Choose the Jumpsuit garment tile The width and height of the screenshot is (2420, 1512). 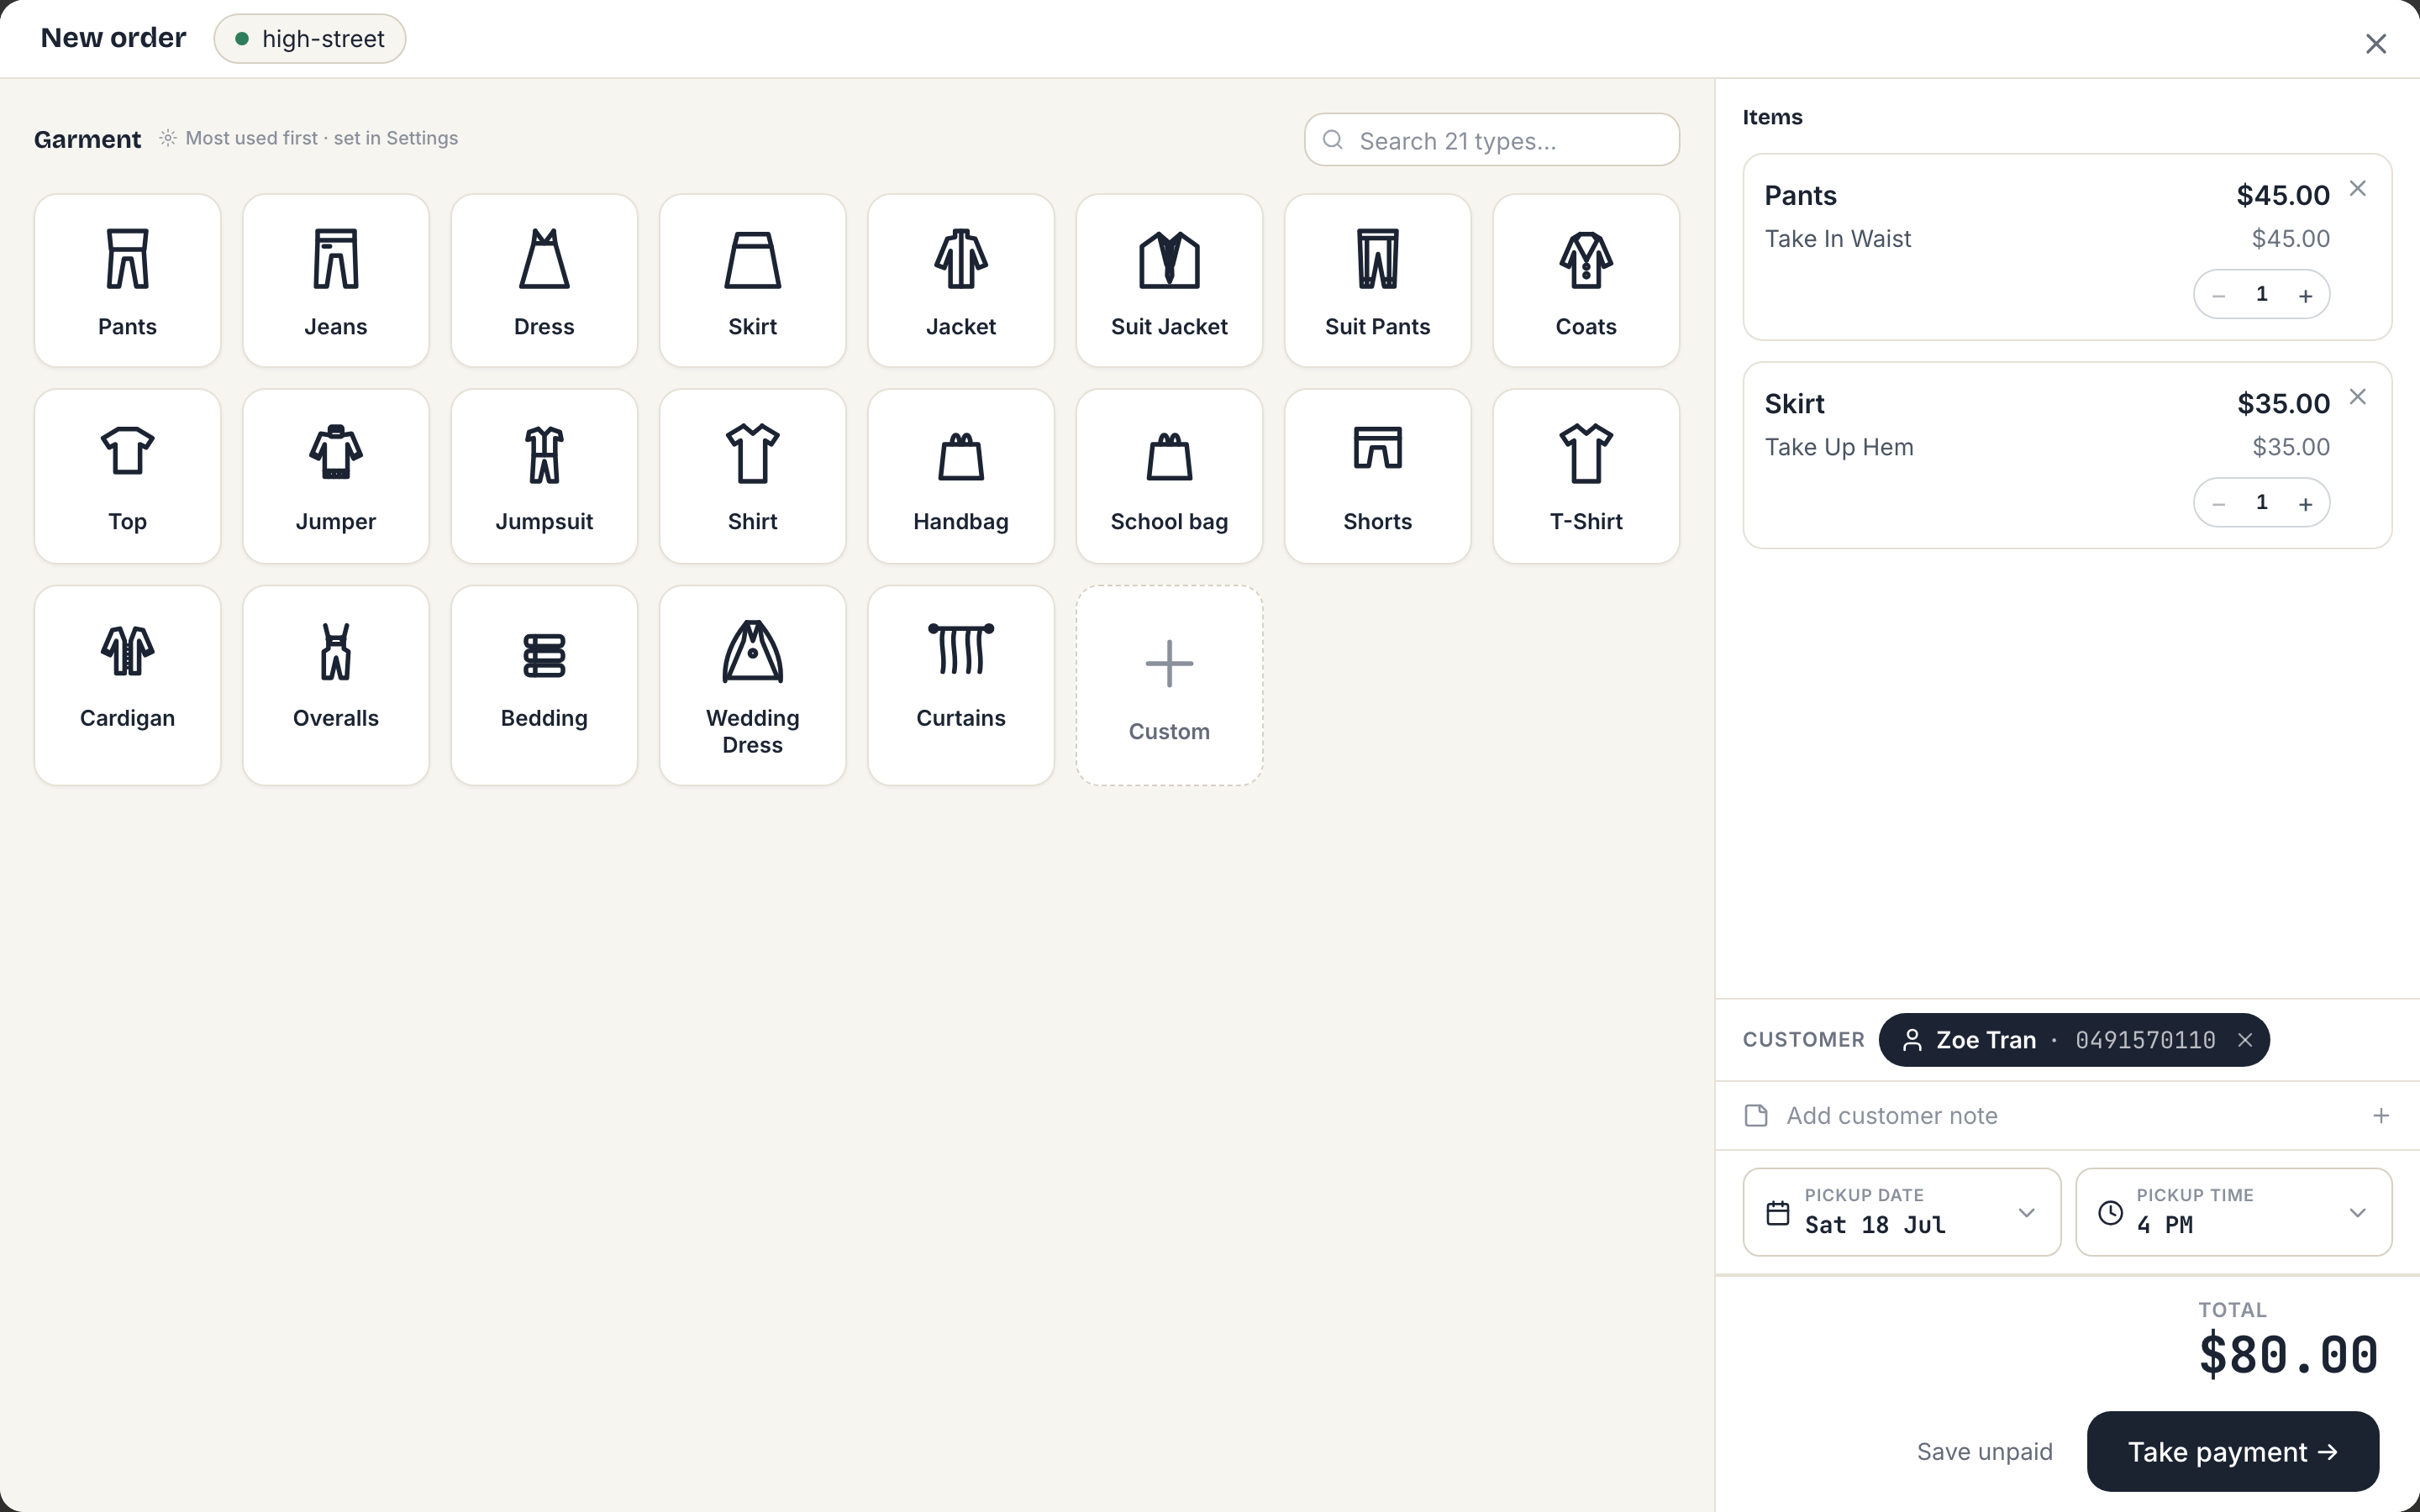click(x=544, y=476)
